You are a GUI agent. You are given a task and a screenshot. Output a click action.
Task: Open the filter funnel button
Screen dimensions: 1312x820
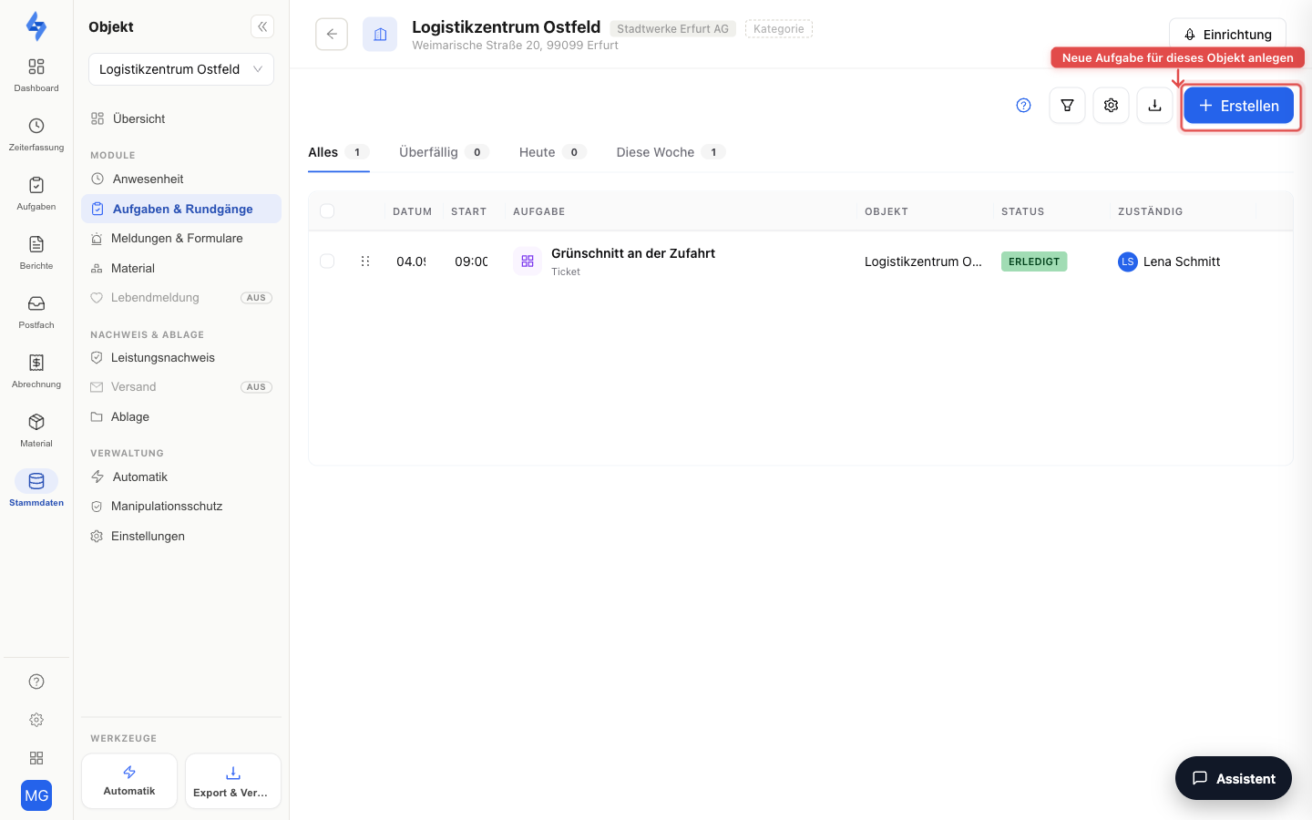(1067, 106)
